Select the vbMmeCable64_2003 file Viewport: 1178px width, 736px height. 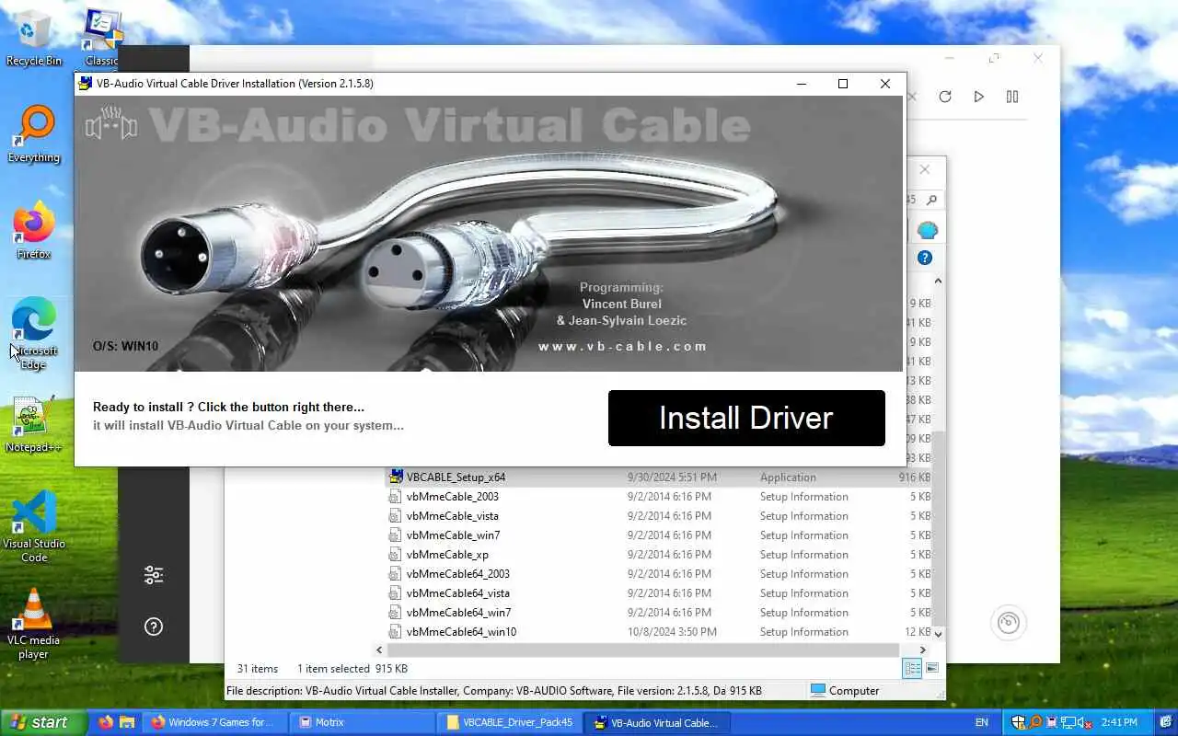[x=457, y=574]
